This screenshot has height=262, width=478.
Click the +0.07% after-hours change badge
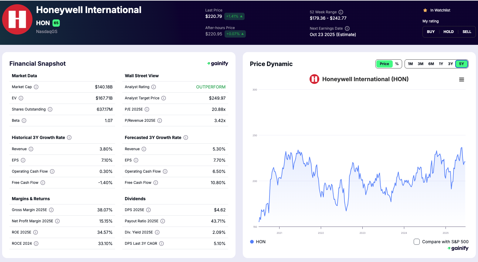[235, 34]
